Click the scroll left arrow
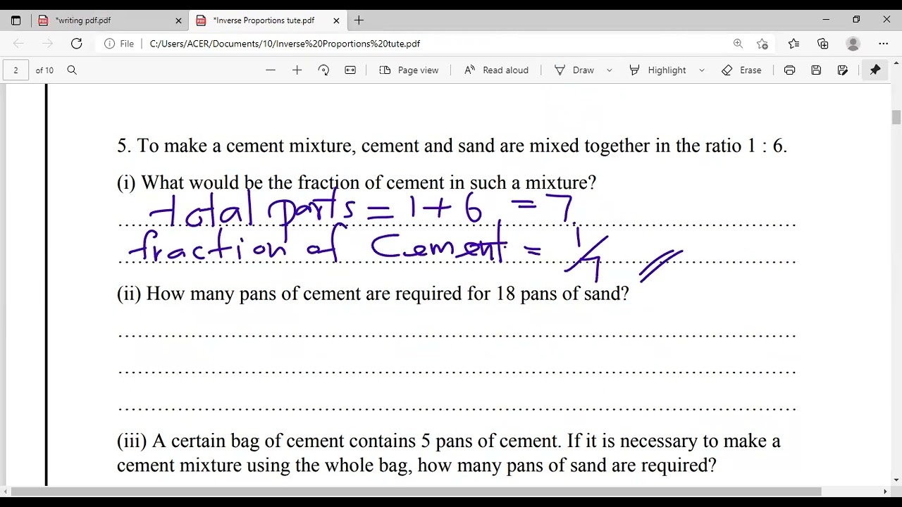The image size is (902, 507). click(5, 491)
